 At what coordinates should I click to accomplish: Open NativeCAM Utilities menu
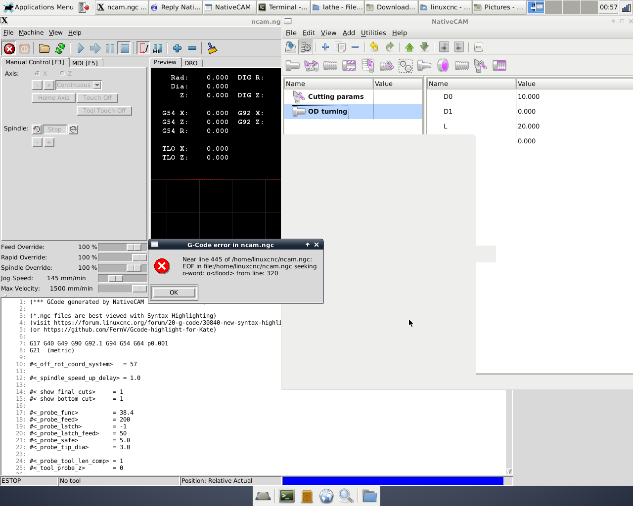pyautogui.click(x=373, y=33)
